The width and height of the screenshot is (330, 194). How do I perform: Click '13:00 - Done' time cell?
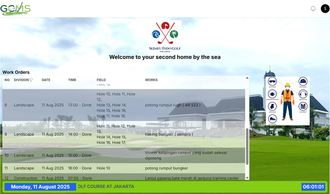coord(80,105)
